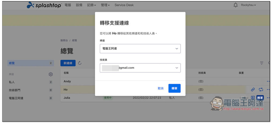Open the 管理 menu
The width and height of the screenshot is (272, 123).
[x=105, y=5]
